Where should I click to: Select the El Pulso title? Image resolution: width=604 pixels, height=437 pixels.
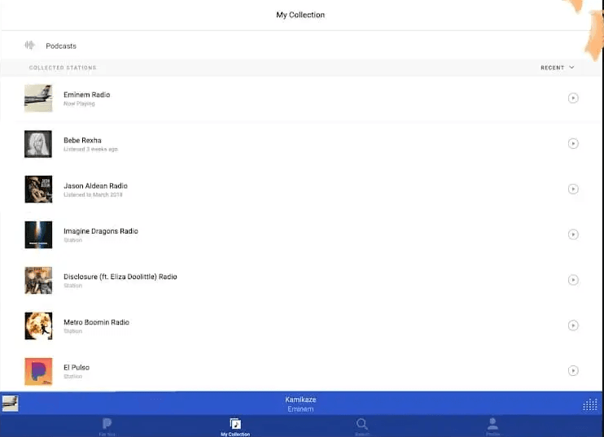click(x=77, y=367)
